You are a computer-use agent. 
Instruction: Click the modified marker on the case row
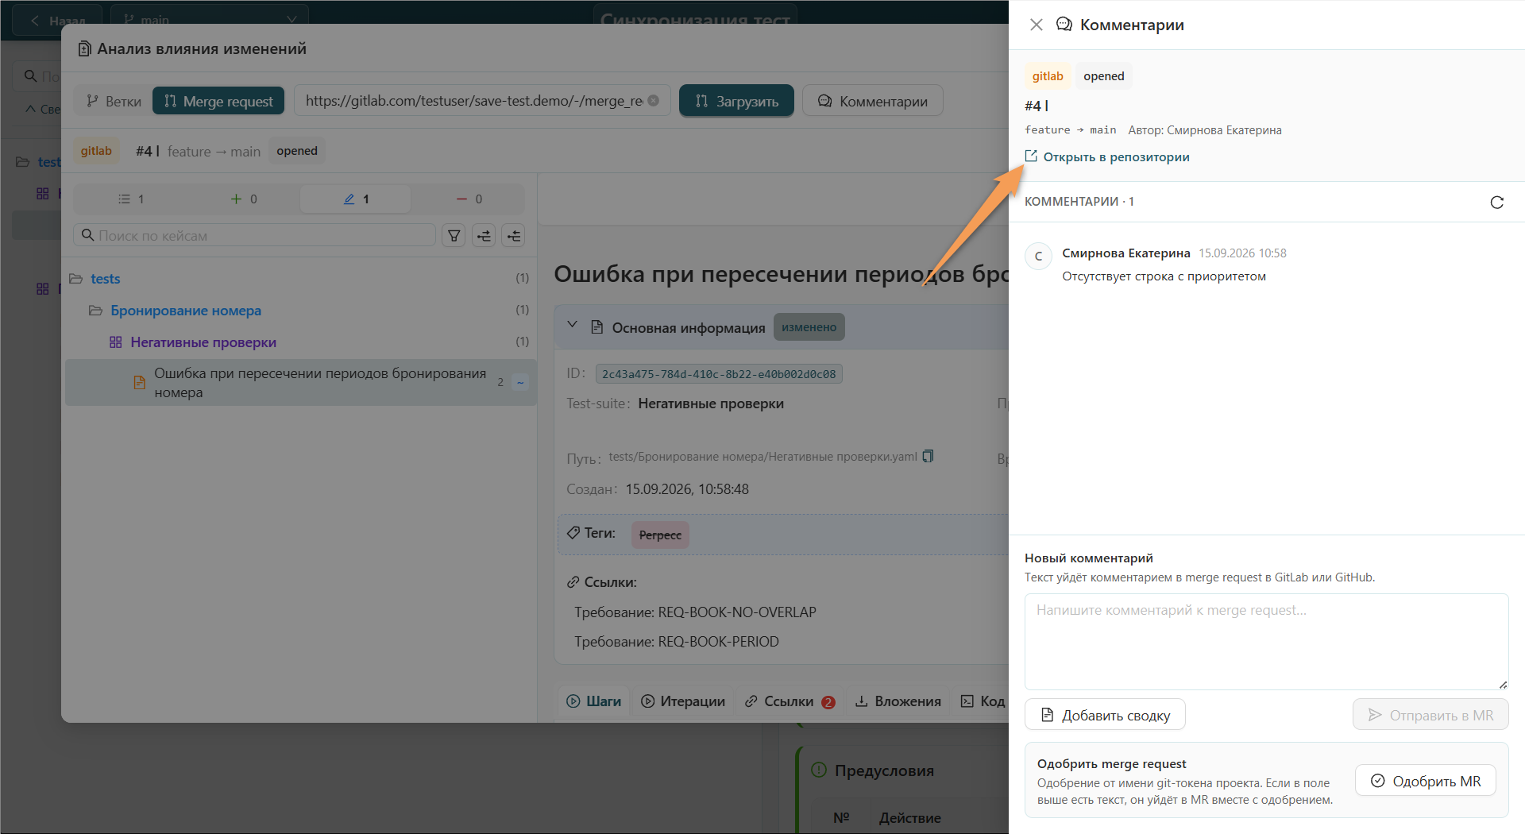click(x=520, y=382)
